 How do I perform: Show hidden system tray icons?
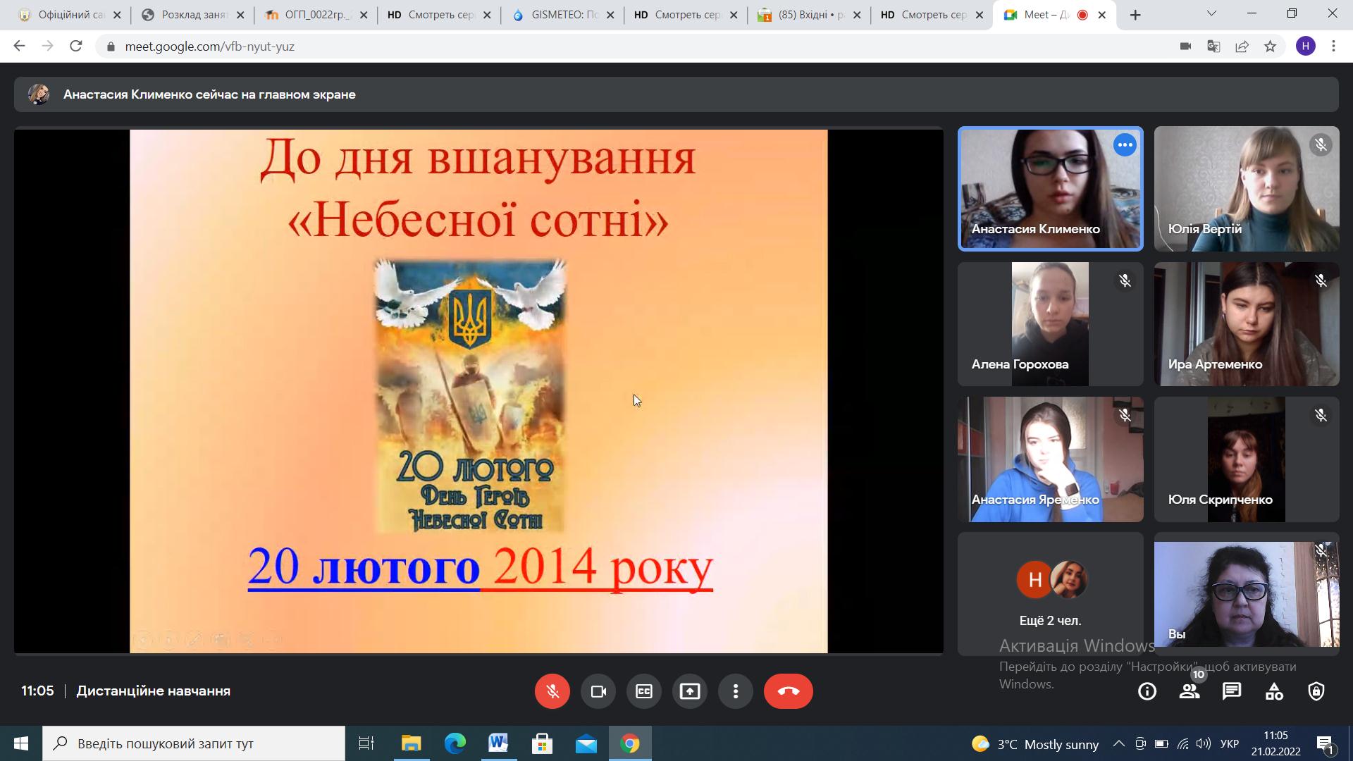click(x=1118, y=744)
